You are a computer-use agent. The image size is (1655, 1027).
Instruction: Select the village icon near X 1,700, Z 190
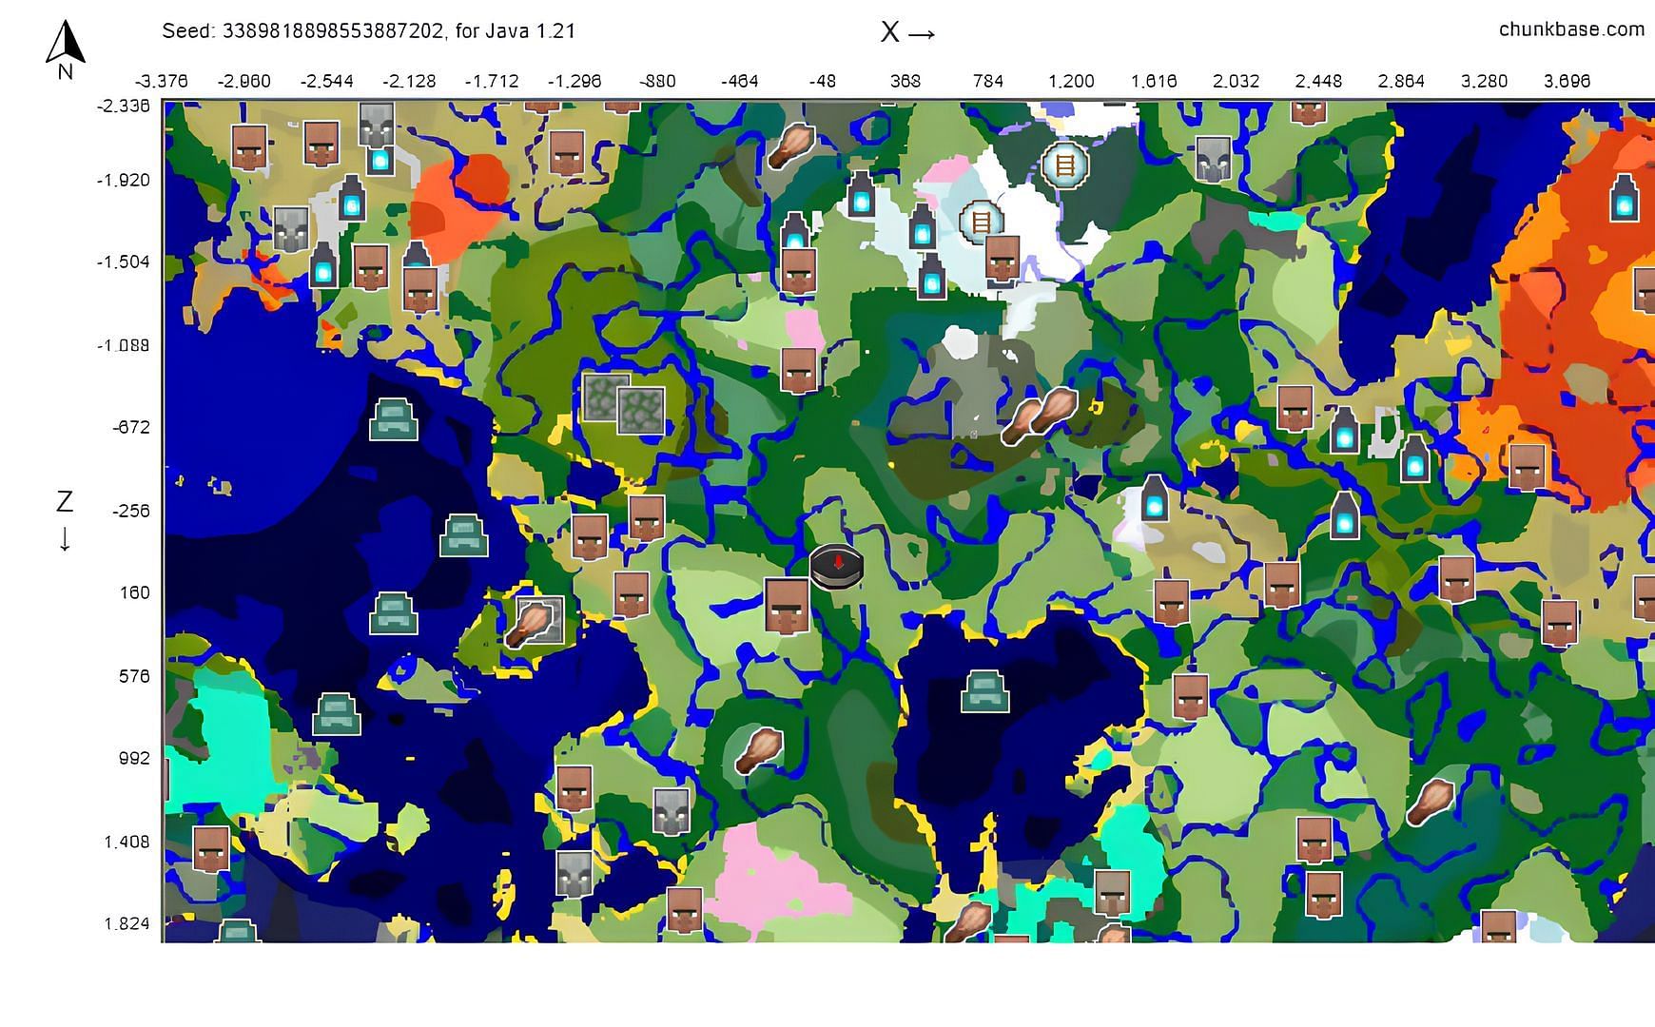[x=1172, y=602]
